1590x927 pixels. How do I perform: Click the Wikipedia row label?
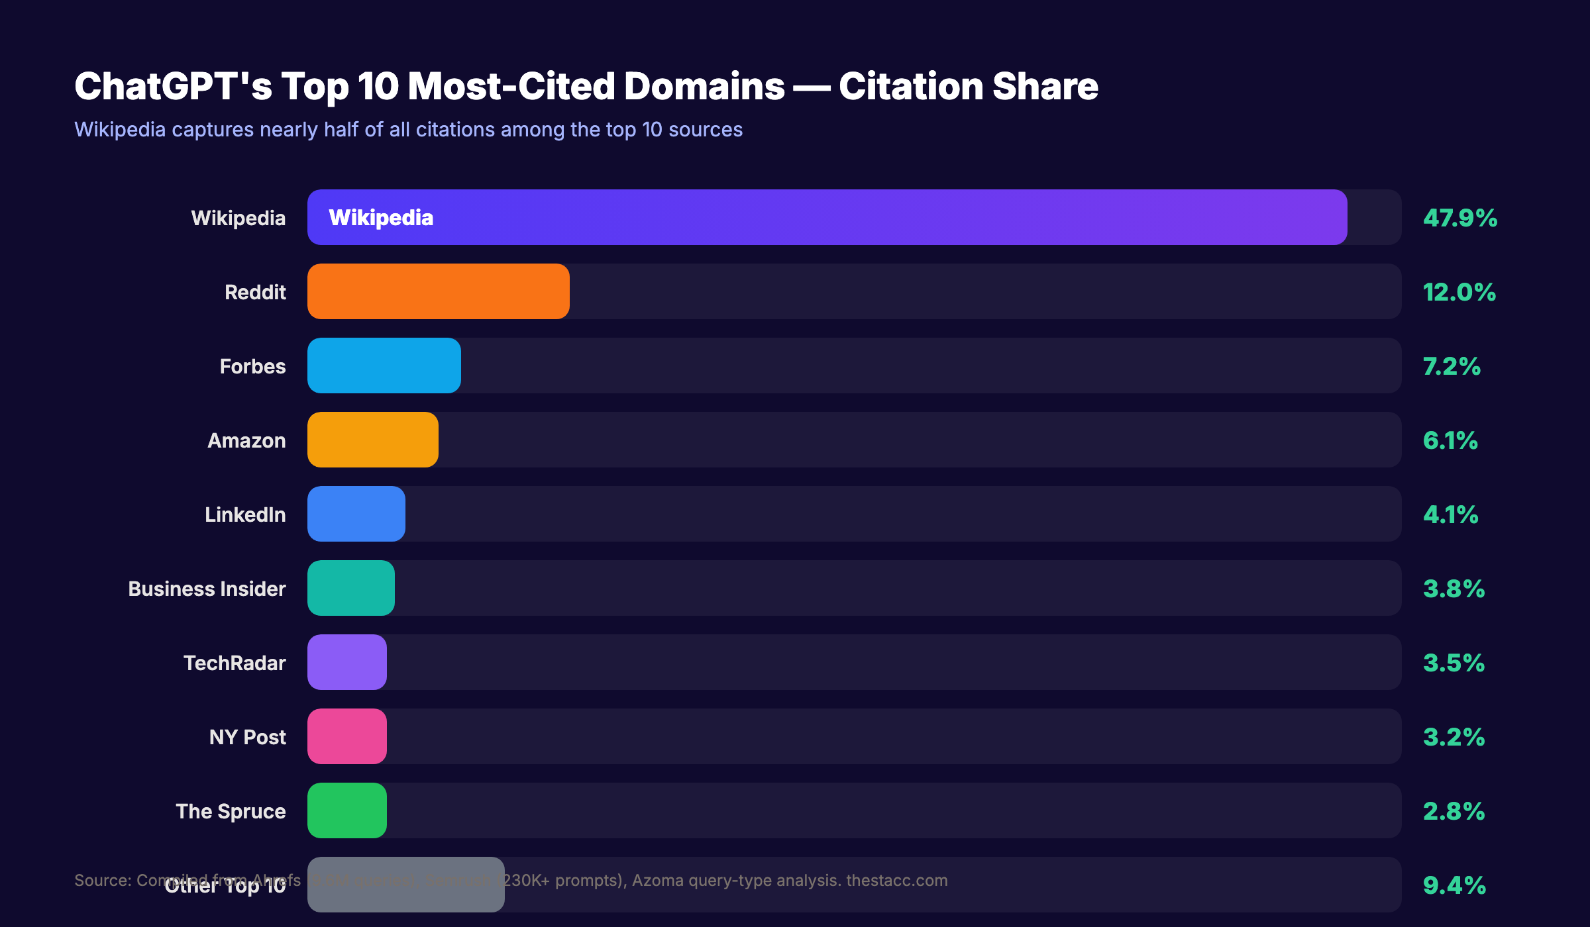pyautogui.click(x=240, y=217)
